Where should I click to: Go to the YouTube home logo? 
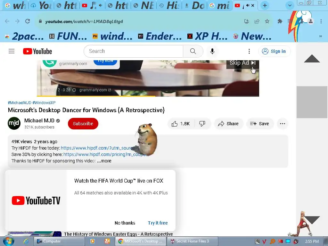click(x=37, y=51)
